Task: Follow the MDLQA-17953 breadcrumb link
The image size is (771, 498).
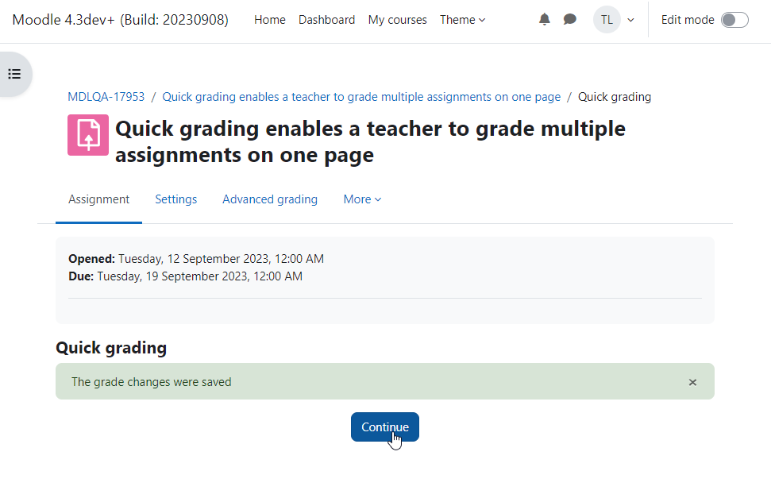Action: pyautogui.click(x=106, y=97)
